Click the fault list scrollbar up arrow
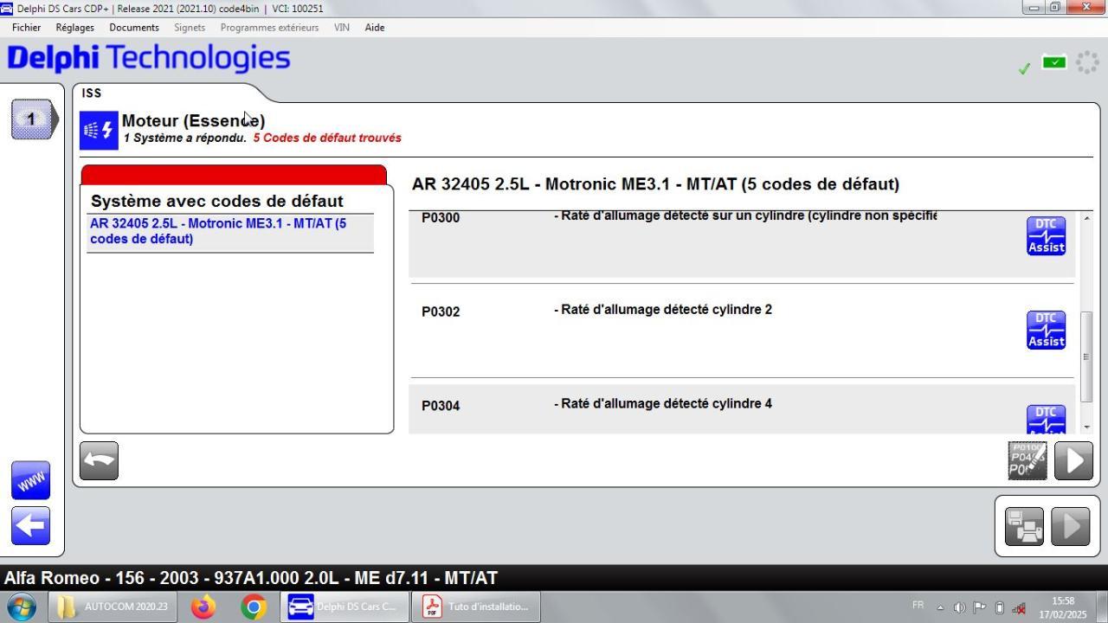Viewport: 1108px width, 623px height. (x=1086, y=218)
